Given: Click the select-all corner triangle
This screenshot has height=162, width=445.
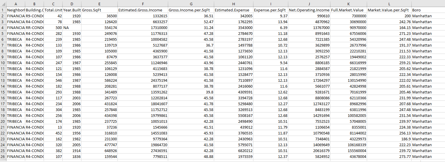Looking at the screenshot, I should pos(3,4).
